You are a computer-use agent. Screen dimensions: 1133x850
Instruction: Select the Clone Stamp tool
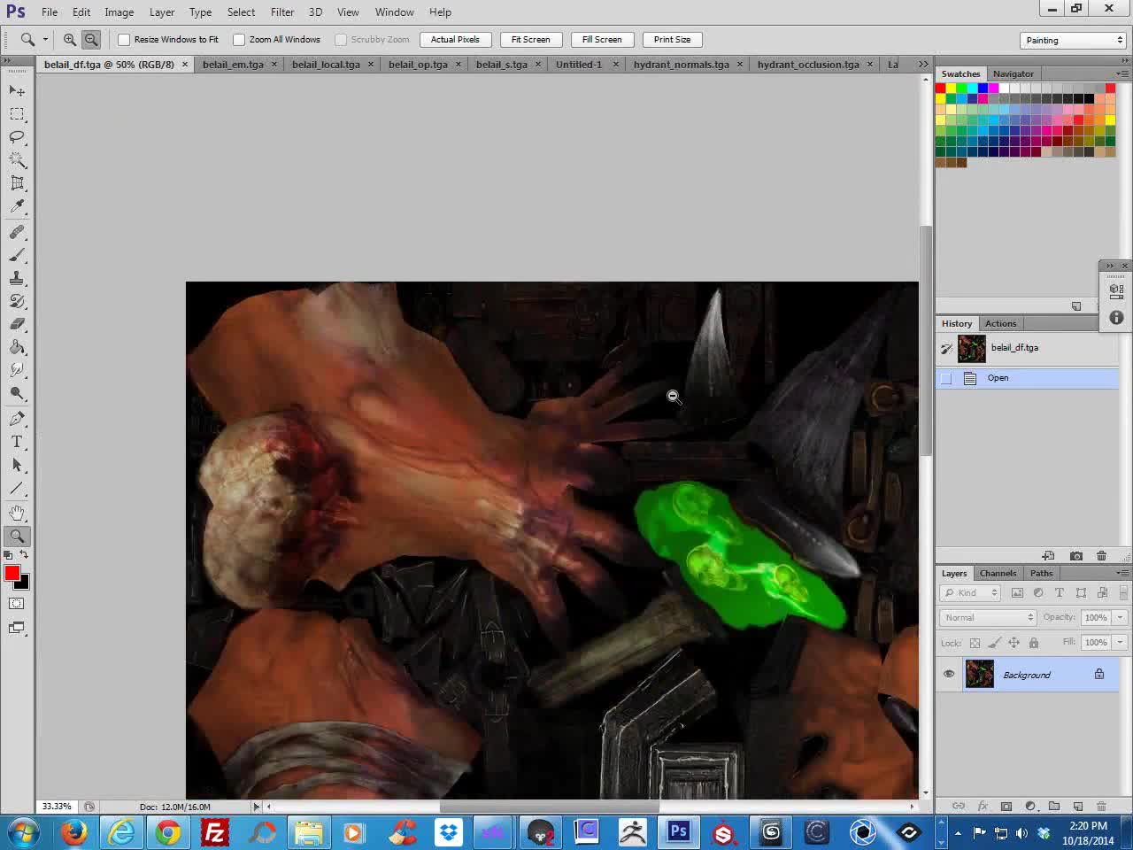(17, 278)
